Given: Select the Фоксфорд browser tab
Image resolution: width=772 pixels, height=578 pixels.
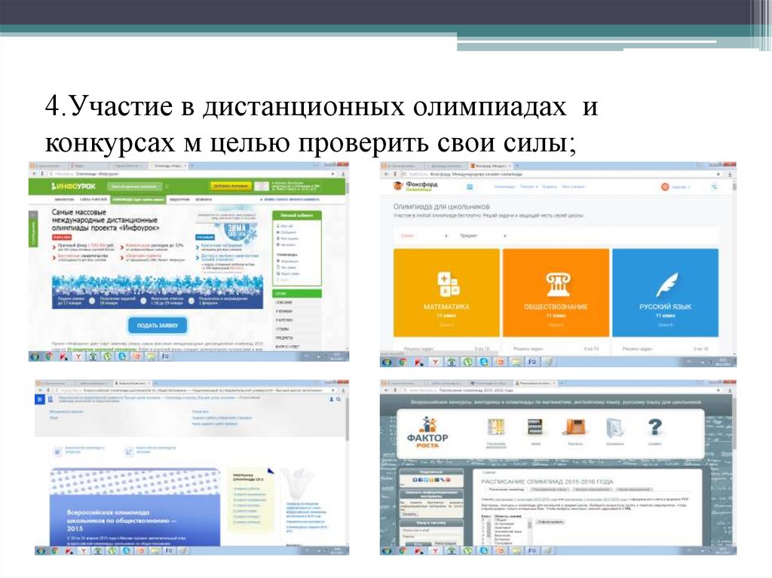Looking at the screenshot, I should click(491, 166).
